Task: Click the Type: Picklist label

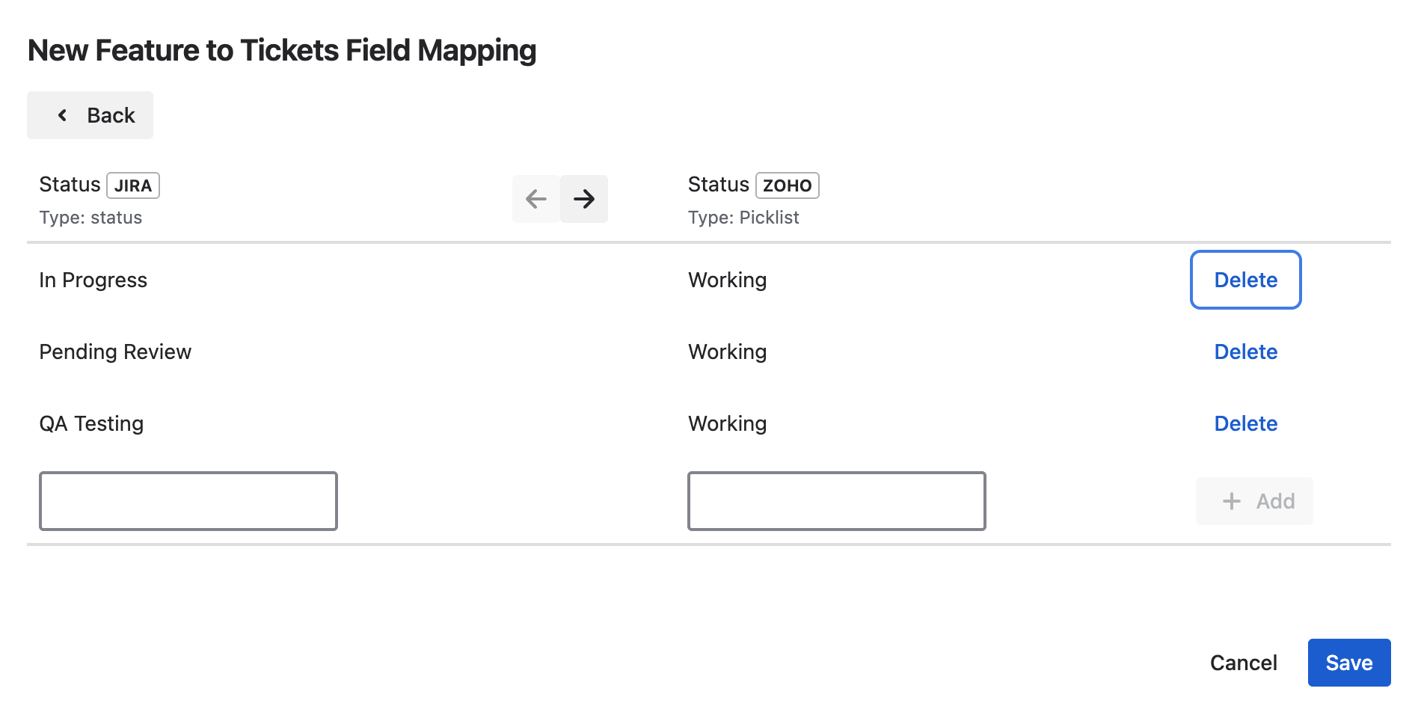Action: pyautogui.click(x=743, y=218)
